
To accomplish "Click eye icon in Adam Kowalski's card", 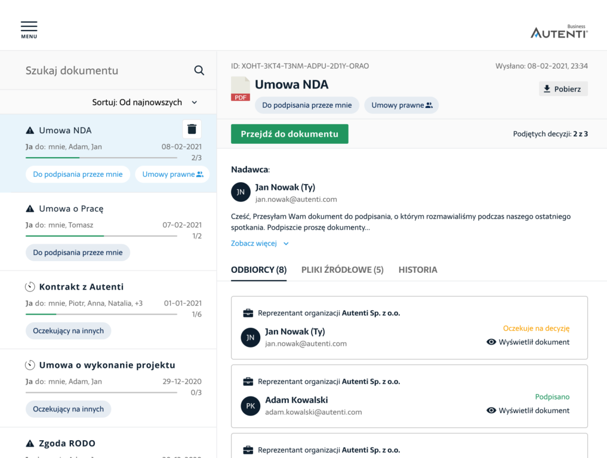I will pyautogui.click(x=492, y=410).
